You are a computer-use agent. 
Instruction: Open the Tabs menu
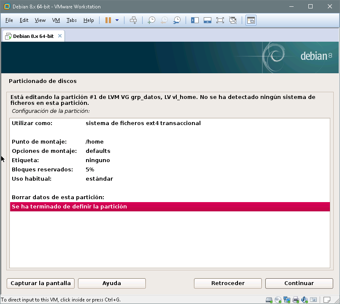pyautogui.click(x=71, y=20)
